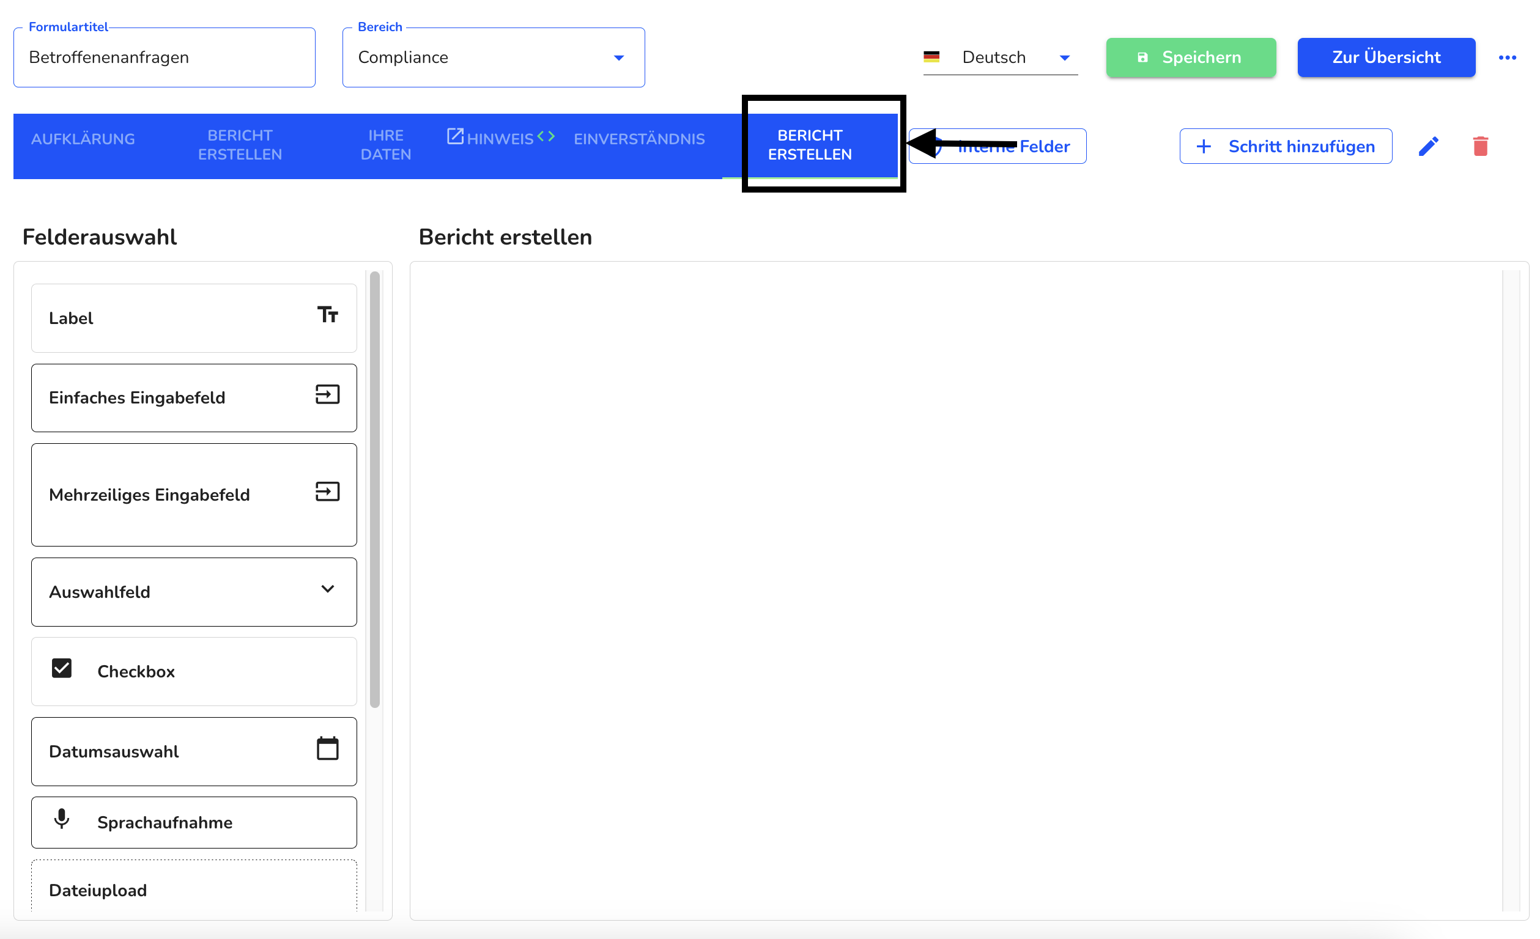Select the Datumsauswahl field element
Image resolution: width=1540 pixels, height=939 pixels.
pyautogui.click(x=194, y=751)
